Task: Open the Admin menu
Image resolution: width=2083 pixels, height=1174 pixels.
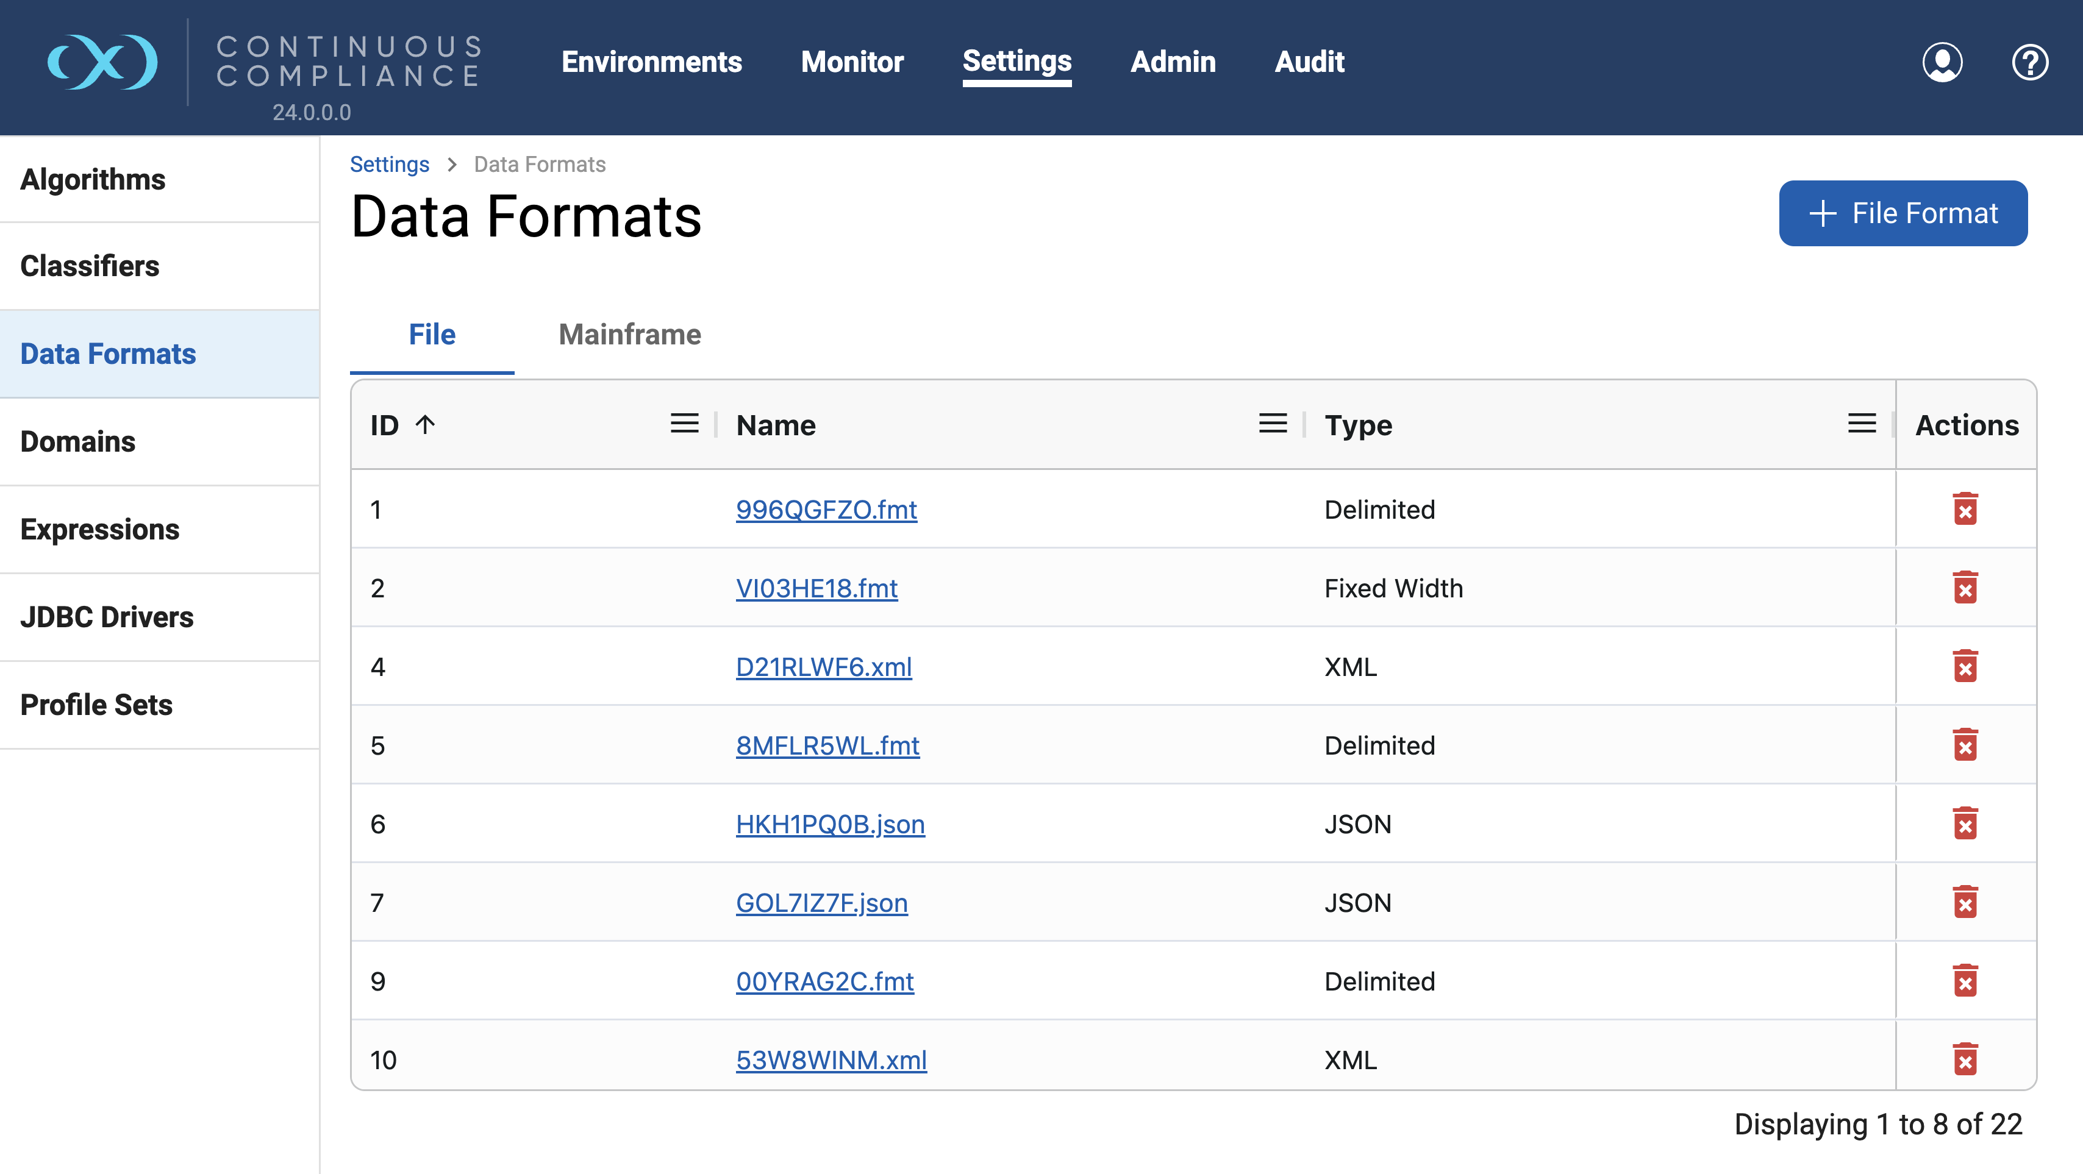Action: pos(1173,62)
